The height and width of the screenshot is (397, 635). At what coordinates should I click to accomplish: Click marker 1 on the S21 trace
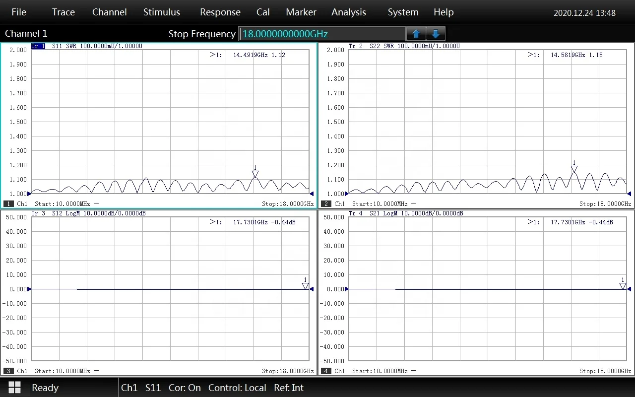coord(623,286)
